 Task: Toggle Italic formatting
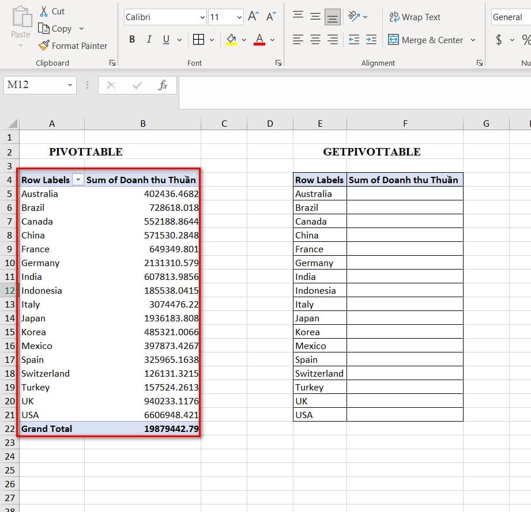pos(149,40)
